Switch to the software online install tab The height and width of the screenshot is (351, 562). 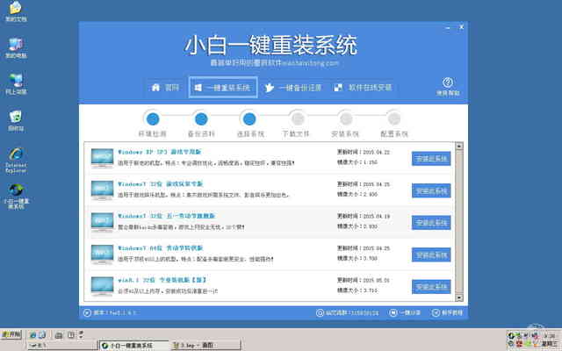tap(363, 88)
